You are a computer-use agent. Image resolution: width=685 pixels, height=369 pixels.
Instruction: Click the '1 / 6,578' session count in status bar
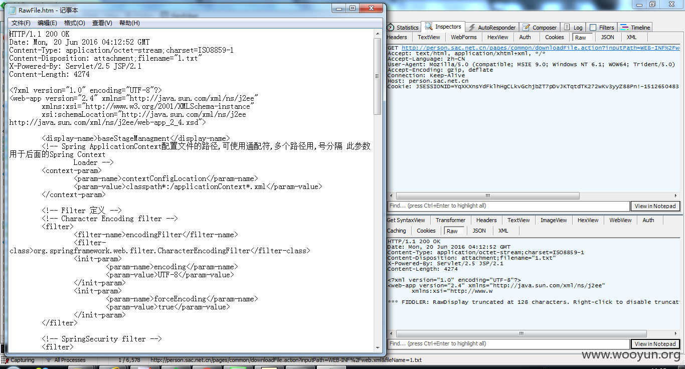[x=129, y=360]
